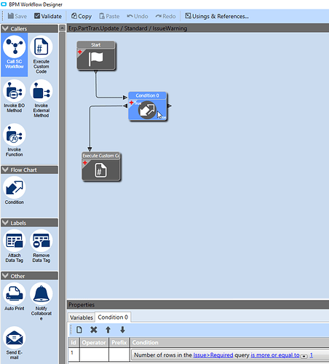Choose the Attach Data Tag icon

[x=15, y=240]
